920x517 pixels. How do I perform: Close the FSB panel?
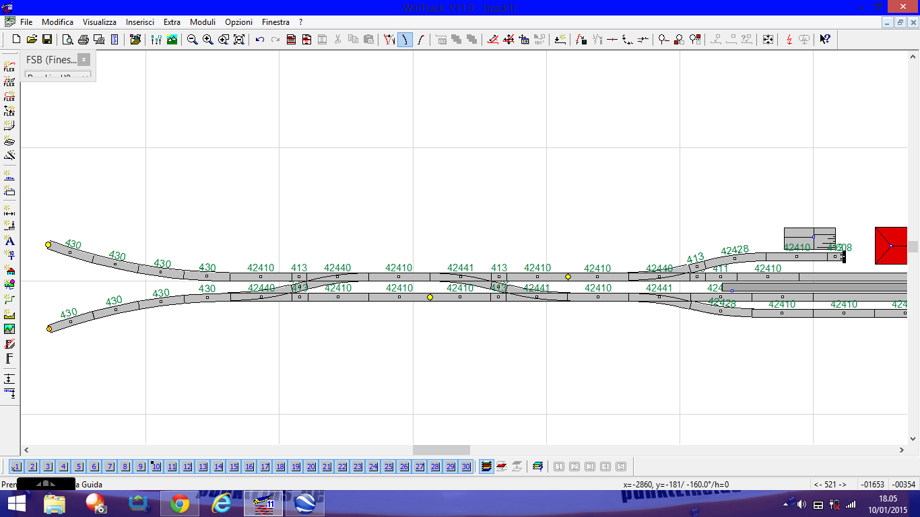tap(84, 60)
